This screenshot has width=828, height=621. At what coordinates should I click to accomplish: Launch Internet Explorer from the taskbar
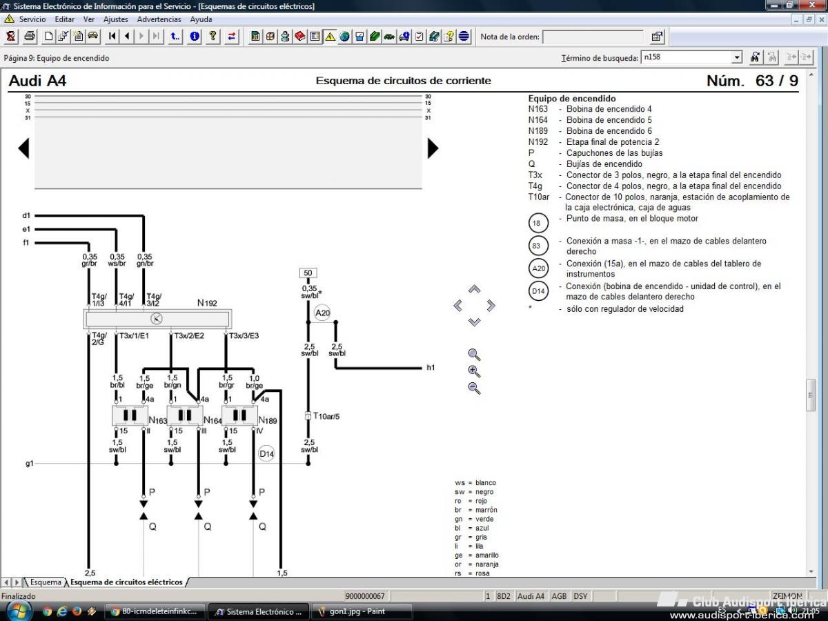pos(62,611)
